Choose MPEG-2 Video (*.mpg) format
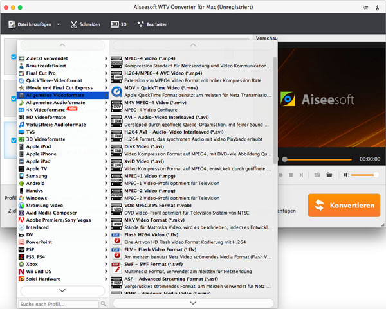 (191, 195)
